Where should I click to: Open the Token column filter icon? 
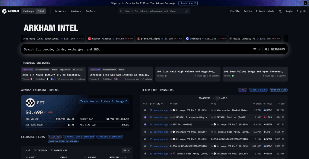(x=265, y=104)
